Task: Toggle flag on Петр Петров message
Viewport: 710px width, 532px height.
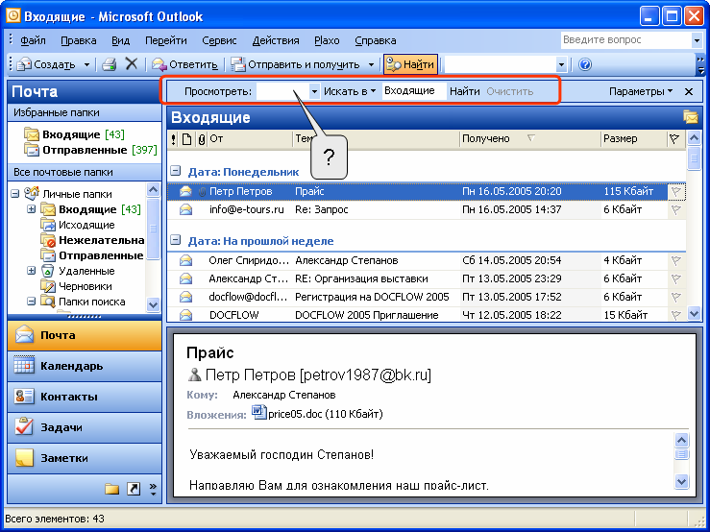Action: [x=676, y=191]
